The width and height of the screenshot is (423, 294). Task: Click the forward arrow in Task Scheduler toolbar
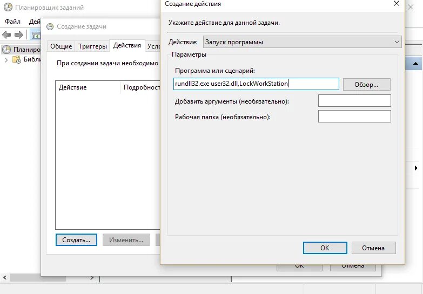pyautogui.click(x=18, y=35)
